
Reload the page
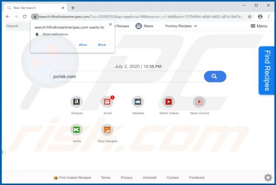click(25, 17)
